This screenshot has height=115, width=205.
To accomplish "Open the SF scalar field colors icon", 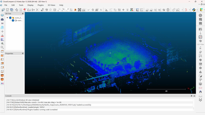I will (132, 10).
